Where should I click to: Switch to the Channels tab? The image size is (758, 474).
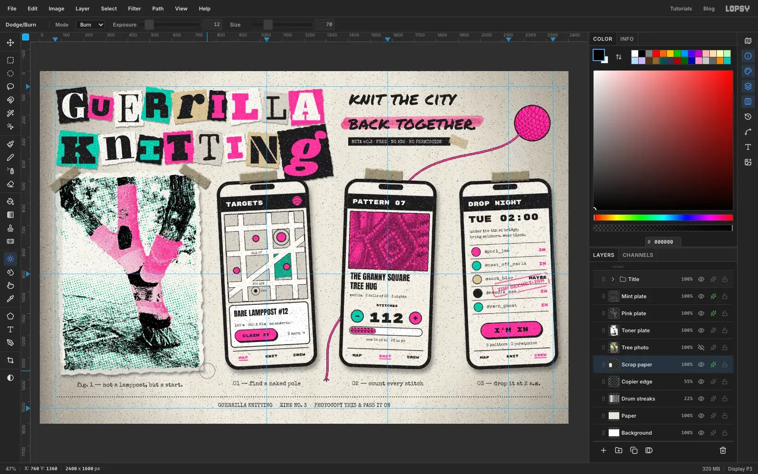click(x=638, y=255)
